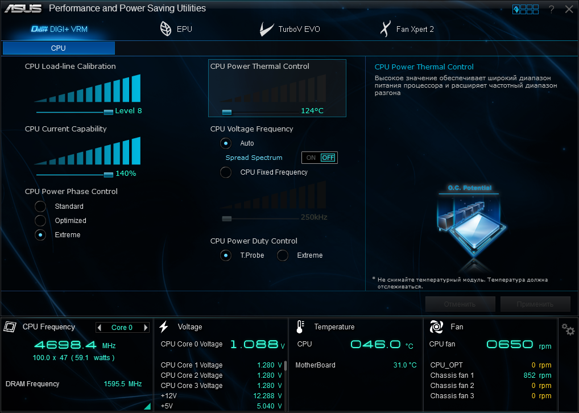This screenshot has height=413, width=579.
Task: Select Optimized power phase control
Action: click(40, 221)
